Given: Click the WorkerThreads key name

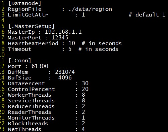Looking at the screenshot, I should click(30, 95).
